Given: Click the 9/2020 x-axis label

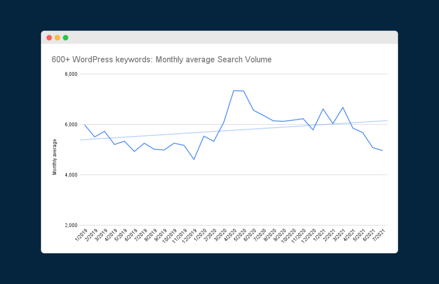Looking at the screenshot, I should 280,235.
